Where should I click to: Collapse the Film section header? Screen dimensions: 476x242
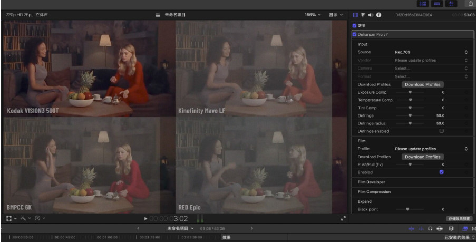(x=361, y=141)
